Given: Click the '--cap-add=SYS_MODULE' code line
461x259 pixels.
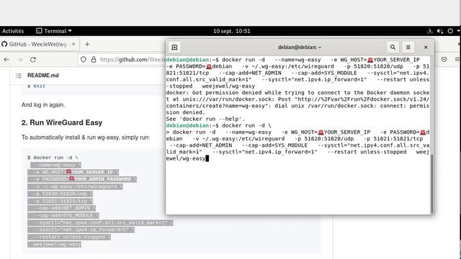Looking at the screenshot, I should (x=63, y=215).
